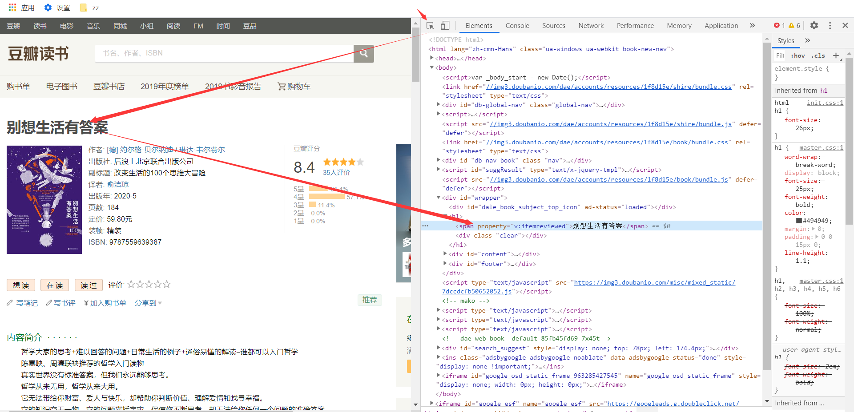Switch to the Elements tab
Viewport: 854px width, 412px height.
pos(479,26)
